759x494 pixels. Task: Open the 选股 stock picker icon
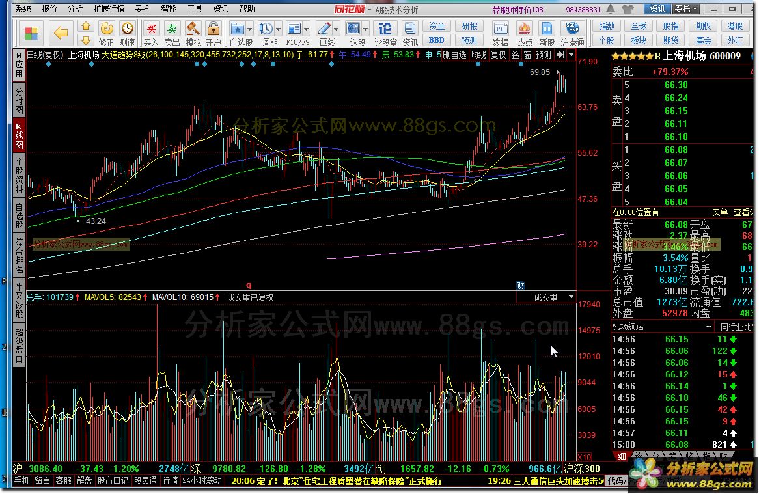click(x=353, y=29)
